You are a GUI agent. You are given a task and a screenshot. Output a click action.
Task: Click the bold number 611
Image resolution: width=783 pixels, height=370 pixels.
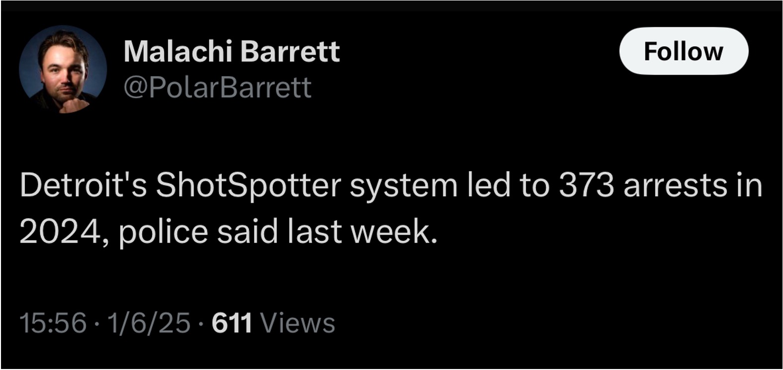(x=232, y=323)
